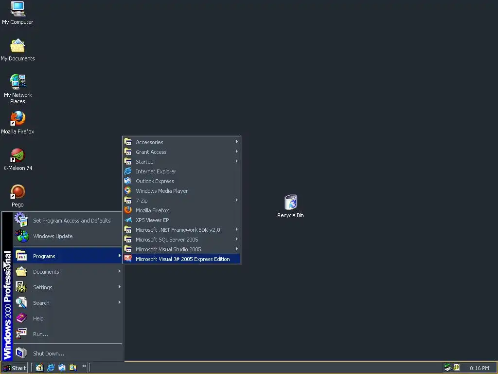Image resolution: width=498 pixels, height=374 pixels.
Task: Click the Help book icon
Action: [x=21, y=318]
